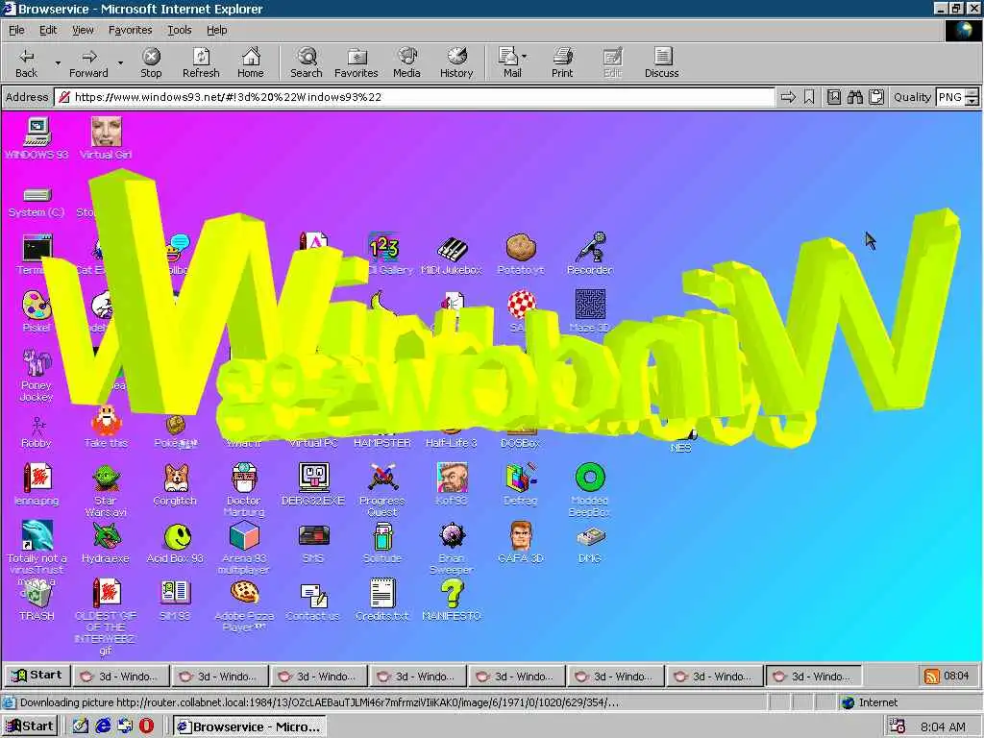Open the Adobe Pizza Player icon

coord(244,605)
